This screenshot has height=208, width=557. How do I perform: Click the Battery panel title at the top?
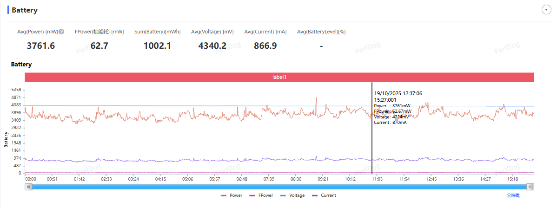pyautogui.click(x=25, y=10)
